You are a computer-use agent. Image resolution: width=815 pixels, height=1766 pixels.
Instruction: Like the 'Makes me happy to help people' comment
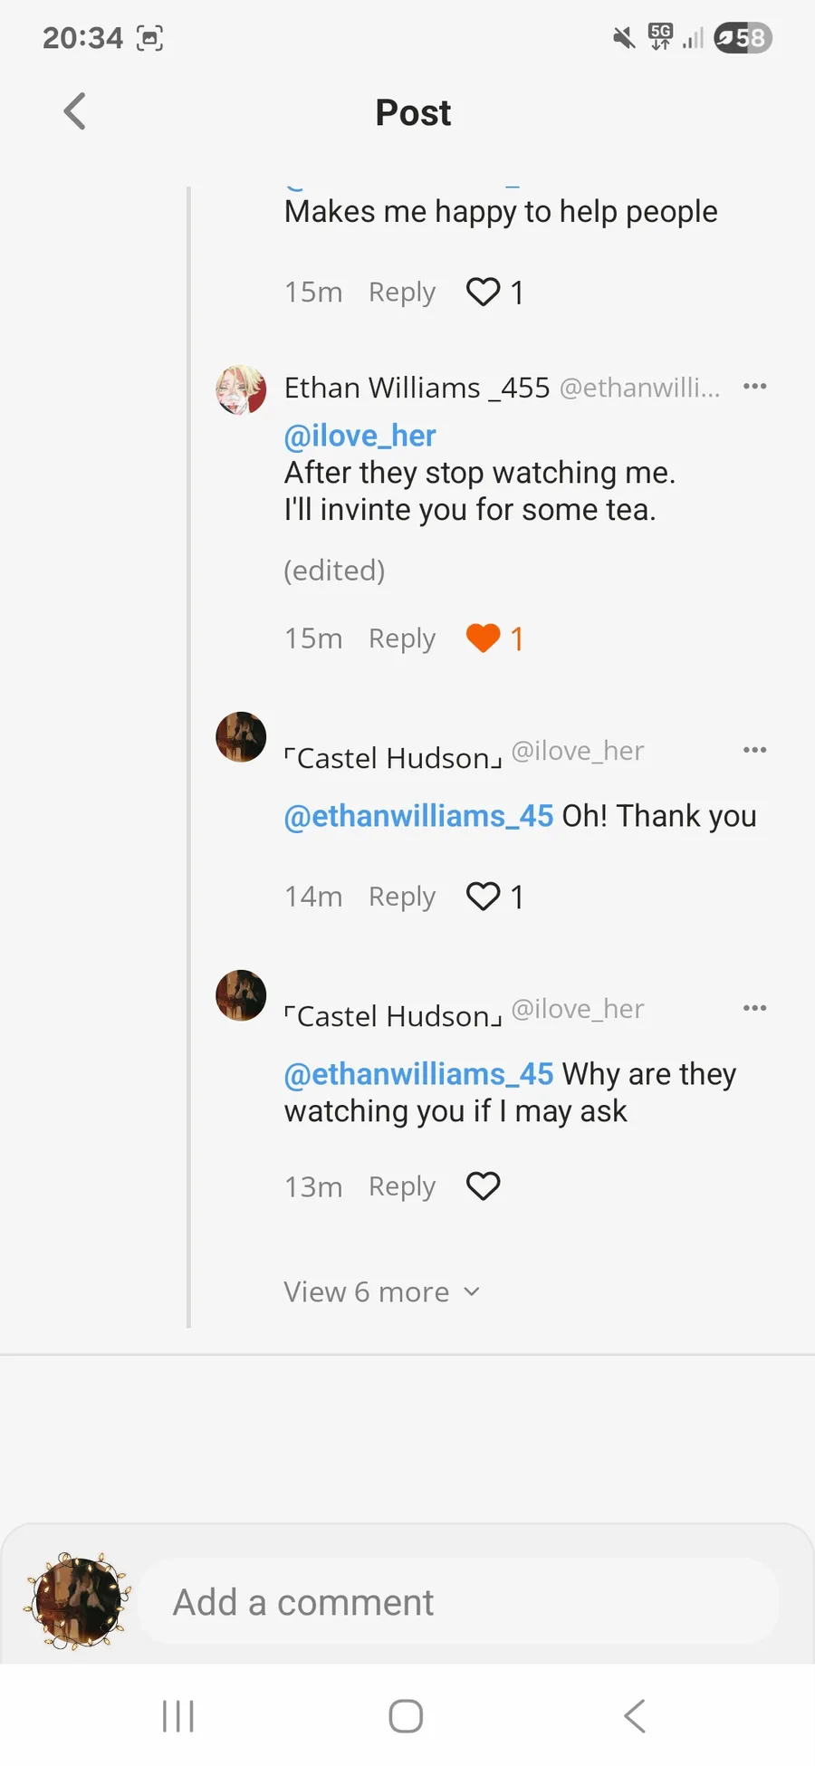pos(483,292)
